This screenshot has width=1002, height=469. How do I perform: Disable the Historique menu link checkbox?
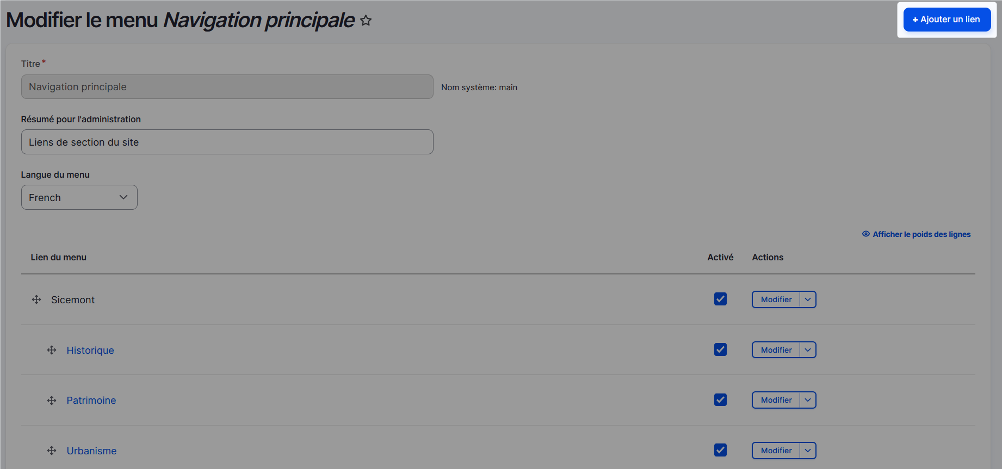coord(720,349)
